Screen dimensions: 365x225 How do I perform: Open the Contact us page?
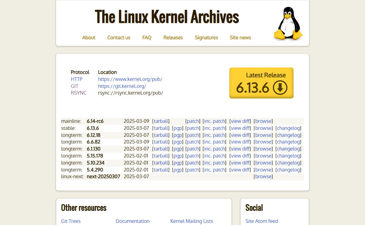pyautogui.click(x=119, y=37)
